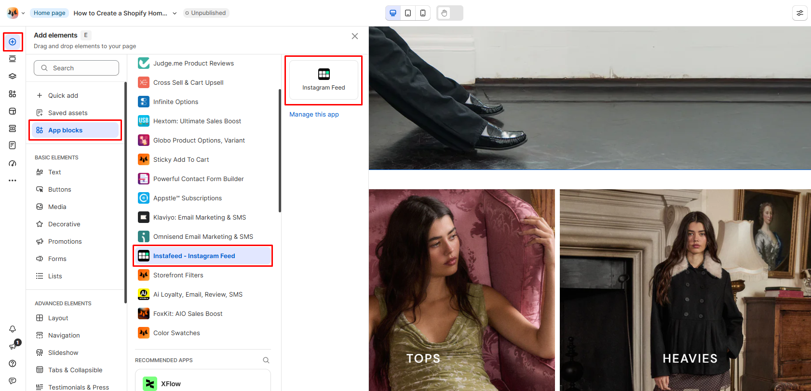Select Infinite Options app

pos(203,102)
